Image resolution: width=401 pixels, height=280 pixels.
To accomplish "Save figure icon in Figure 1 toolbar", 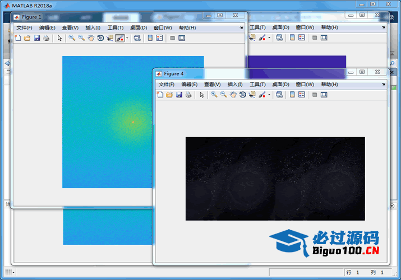I will click(x=37, y=38).
